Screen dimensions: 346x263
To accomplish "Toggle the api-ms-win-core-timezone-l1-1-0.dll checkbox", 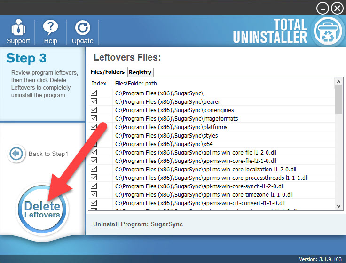I will click(94, 194).
